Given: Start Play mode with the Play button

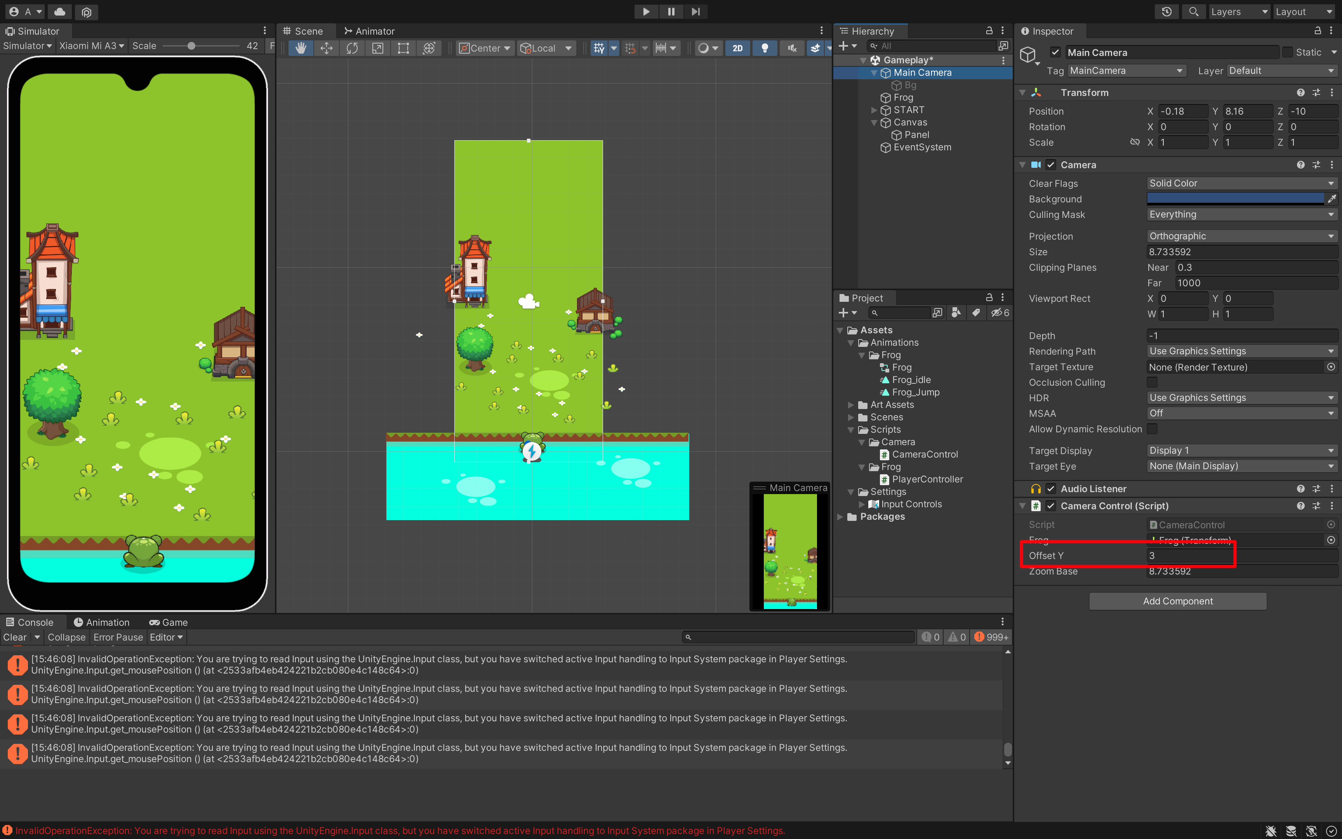Looking at the screenshot, I should click(646, 12).
